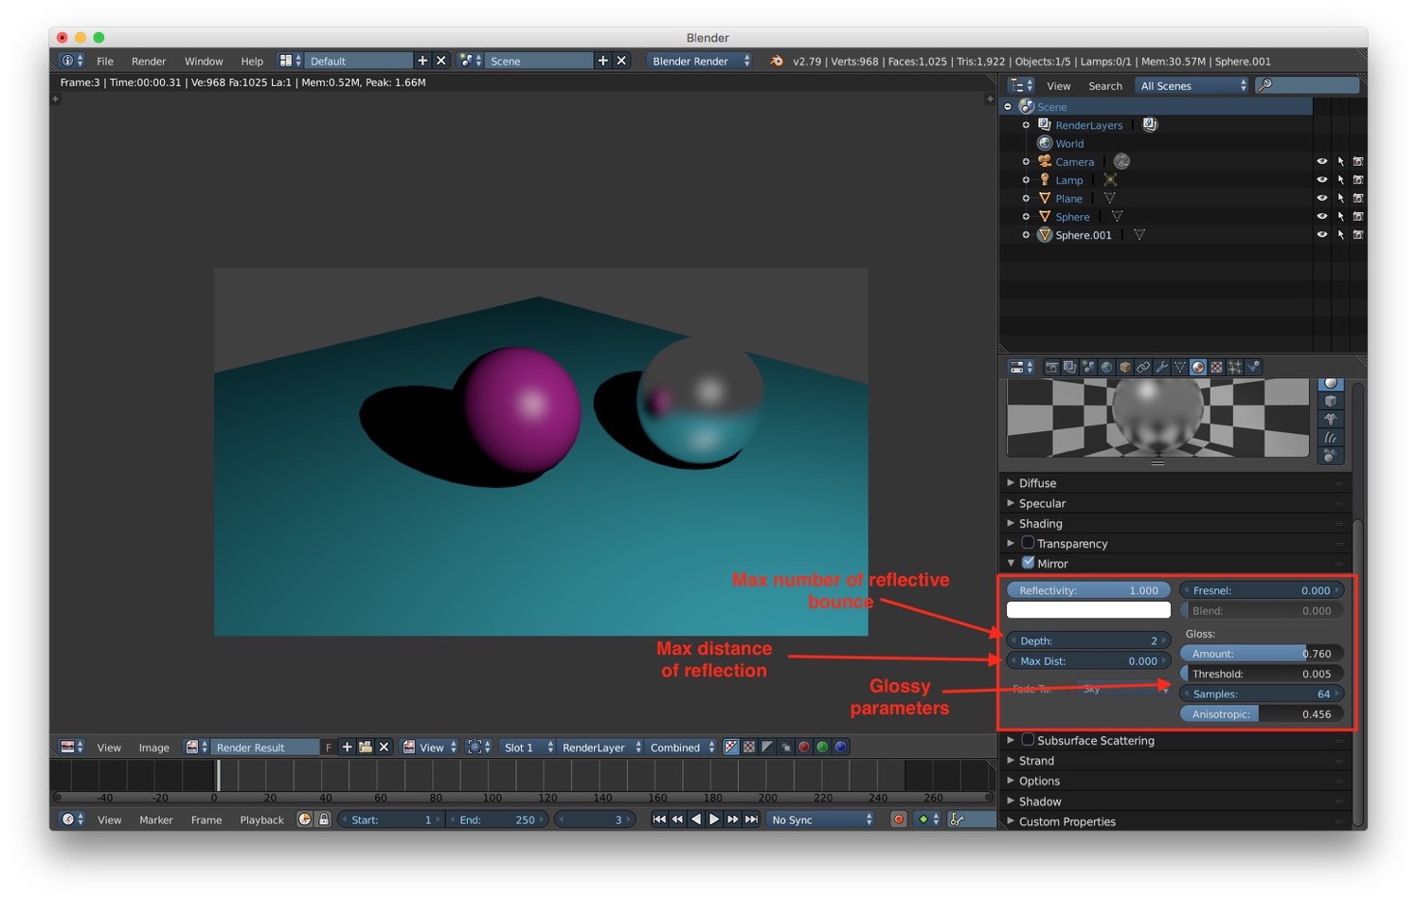Open the Combined render pass dropdown
This screenshot has height=901, width=1416.
pyautogui.click(x=681, y=747)
